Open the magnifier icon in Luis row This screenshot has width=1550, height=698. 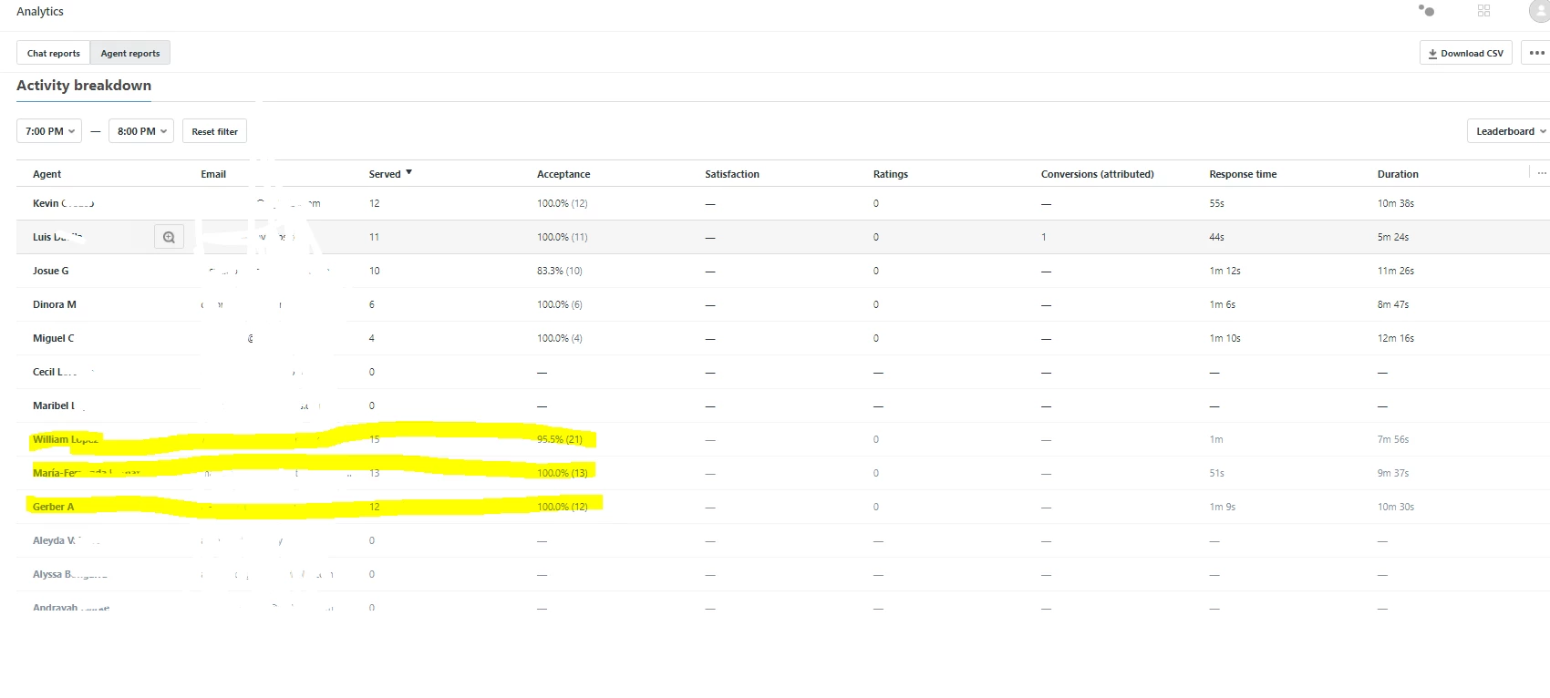pos(169,237)
